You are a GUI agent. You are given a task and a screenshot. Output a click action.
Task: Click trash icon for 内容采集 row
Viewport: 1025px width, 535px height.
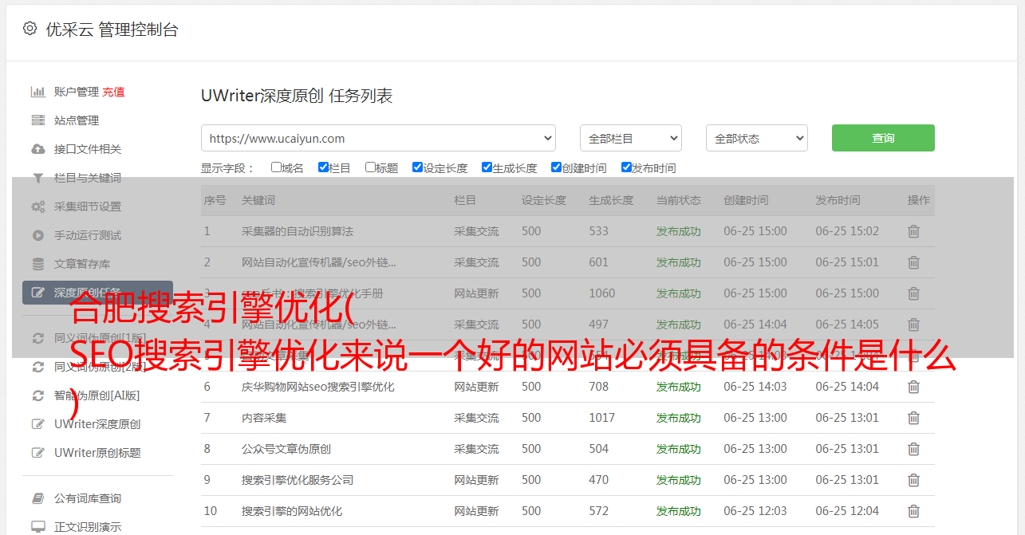pyautogui.click(x=913, y=418)
